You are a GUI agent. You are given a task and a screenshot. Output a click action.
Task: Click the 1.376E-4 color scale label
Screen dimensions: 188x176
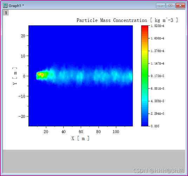(157, 51)
